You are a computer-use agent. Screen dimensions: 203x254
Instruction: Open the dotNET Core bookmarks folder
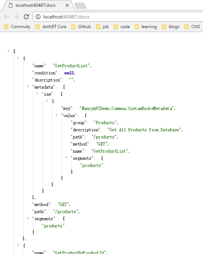(x=51, y=27)
